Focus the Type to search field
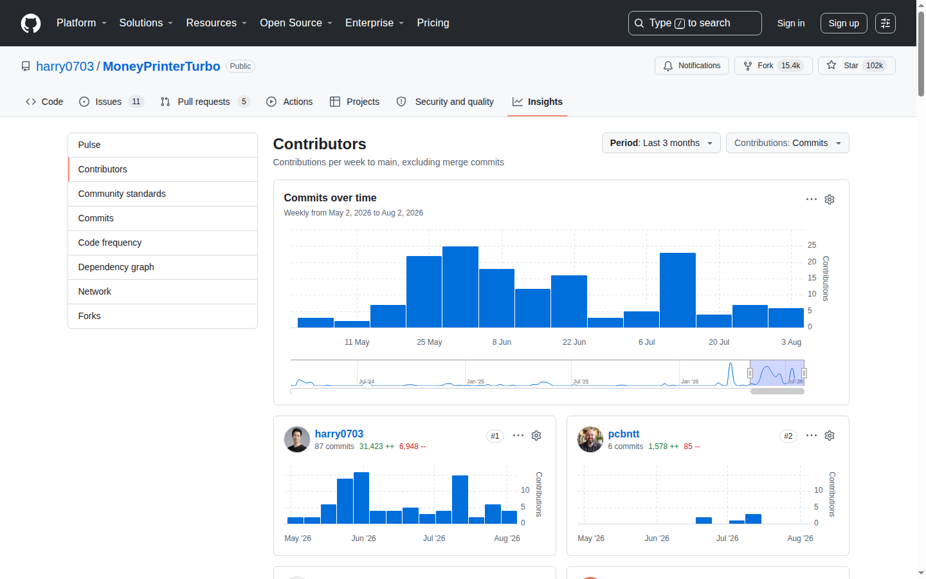The height and width of the screenshot is (579, 926). click(695, 23)
